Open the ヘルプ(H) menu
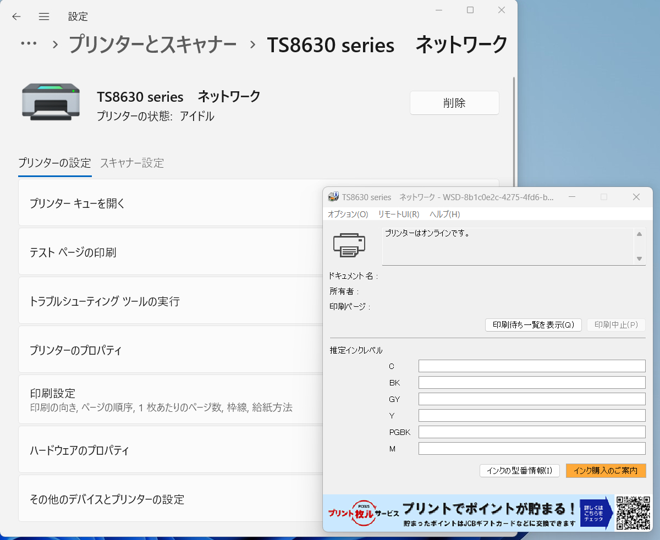Viewport: 660px width, 540px height. click(444, 214)
